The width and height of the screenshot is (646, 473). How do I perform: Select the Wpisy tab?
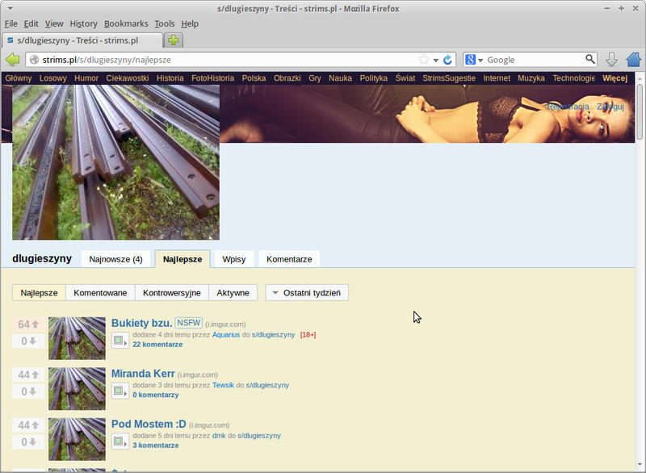(x=234, y=259)
